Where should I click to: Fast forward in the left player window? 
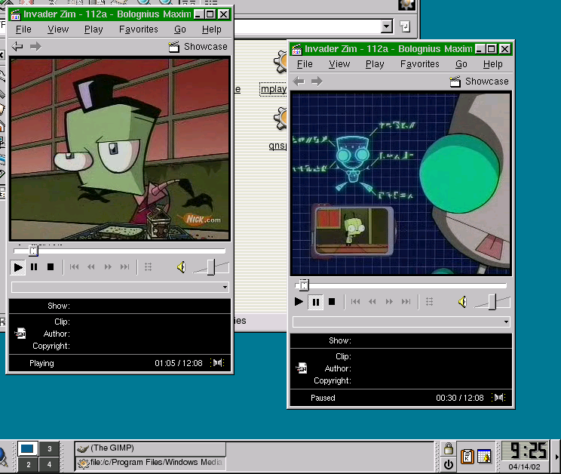[108, 267]
